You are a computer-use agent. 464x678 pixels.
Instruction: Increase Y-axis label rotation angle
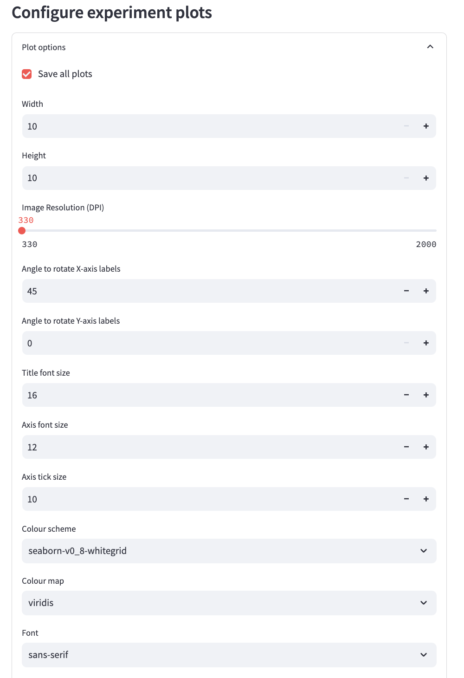[x=426, y=343]
